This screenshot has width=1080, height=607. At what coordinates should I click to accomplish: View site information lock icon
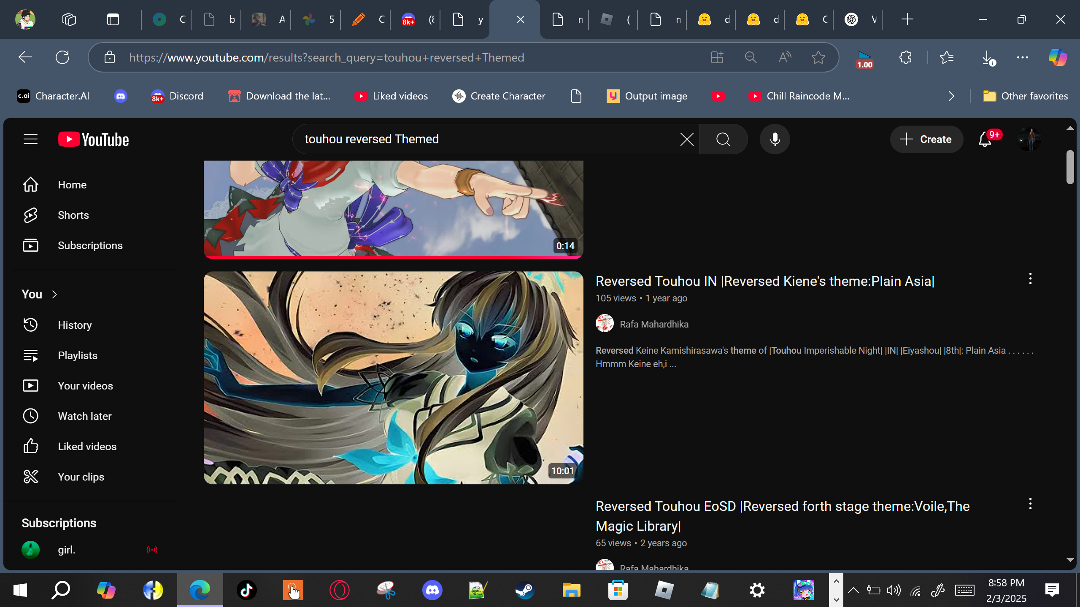point(110,57)
